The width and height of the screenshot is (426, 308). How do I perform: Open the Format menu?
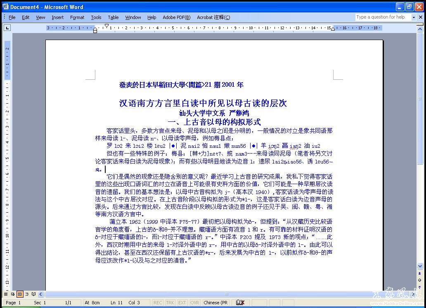(x=77, y=17)
